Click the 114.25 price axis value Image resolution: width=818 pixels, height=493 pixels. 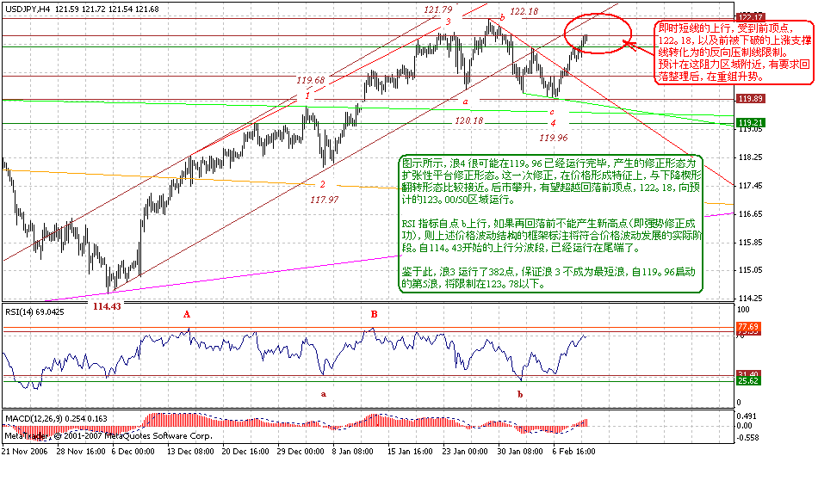(751, 298)
